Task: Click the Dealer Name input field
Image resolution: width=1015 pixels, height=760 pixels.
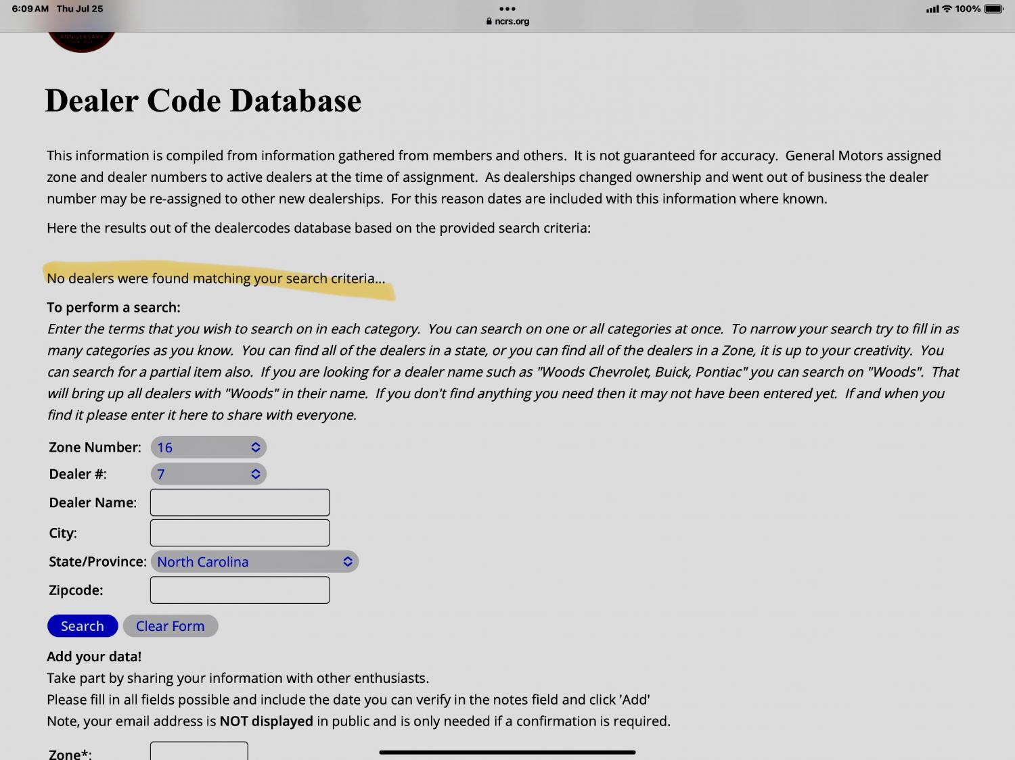Action: coord(240,502)
